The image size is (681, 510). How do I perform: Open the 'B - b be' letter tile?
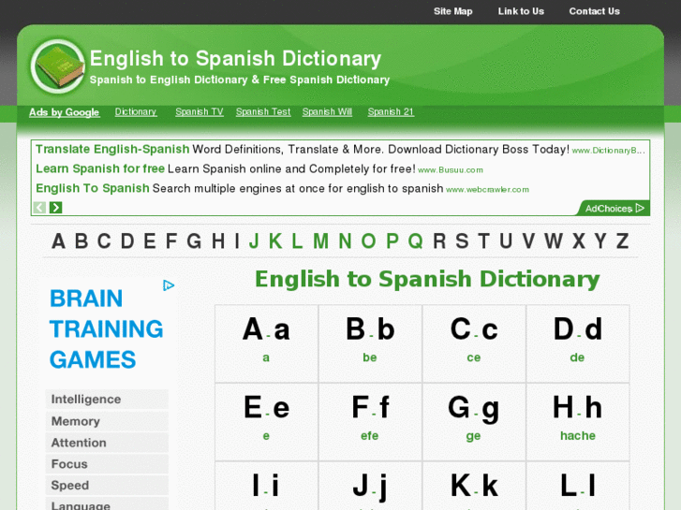pos(370,343)
